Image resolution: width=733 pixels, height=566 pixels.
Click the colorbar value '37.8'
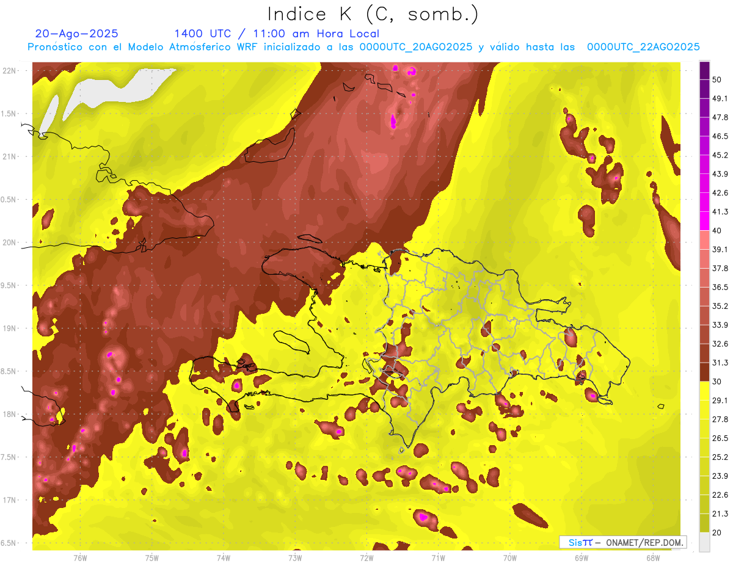coord(720,268)
